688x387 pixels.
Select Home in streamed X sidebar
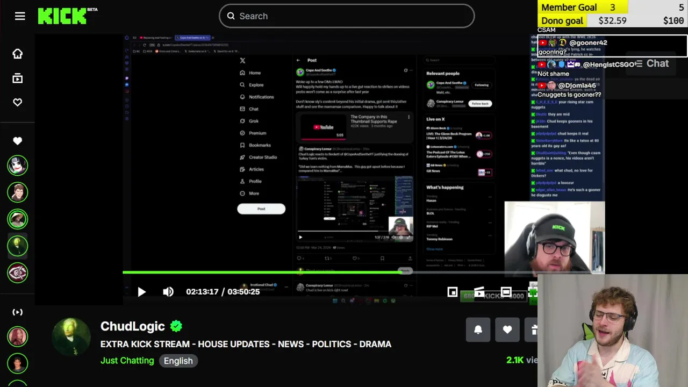[250, 73]
